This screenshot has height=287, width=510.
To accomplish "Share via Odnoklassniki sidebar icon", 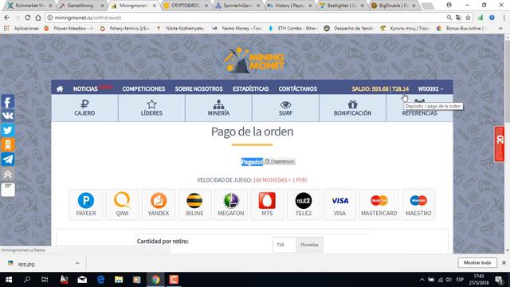I will click(x=8, y=144).
